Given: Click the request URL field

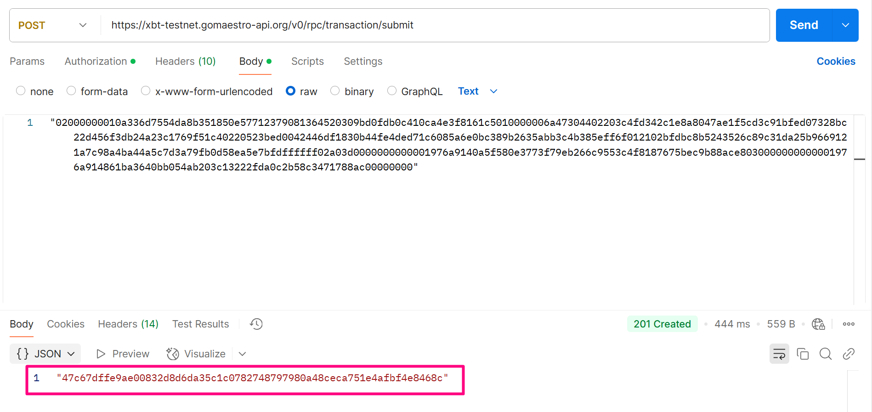Looking at the screenshot, I should click(x=434, y=25).
